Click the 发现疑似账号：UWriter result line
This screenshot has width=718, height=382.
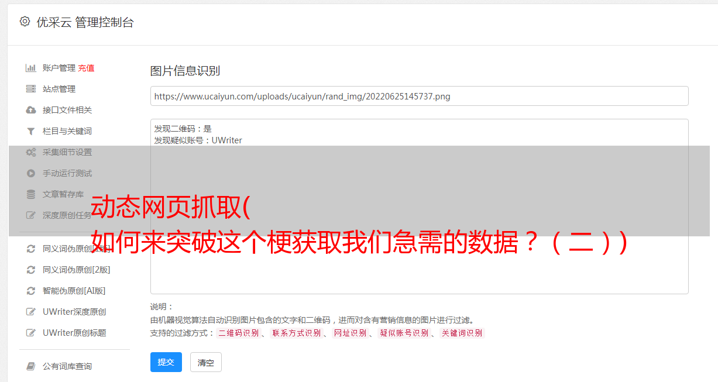pyautogui.click(x=198, y=140)
